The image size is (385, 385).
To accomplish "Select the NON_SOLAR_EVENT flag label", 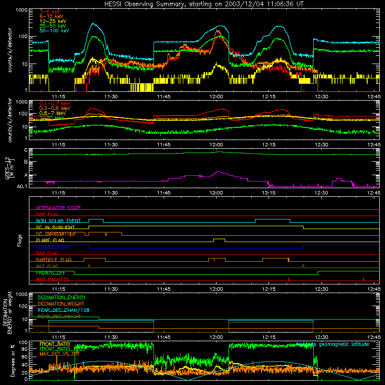I will point(58,221).
